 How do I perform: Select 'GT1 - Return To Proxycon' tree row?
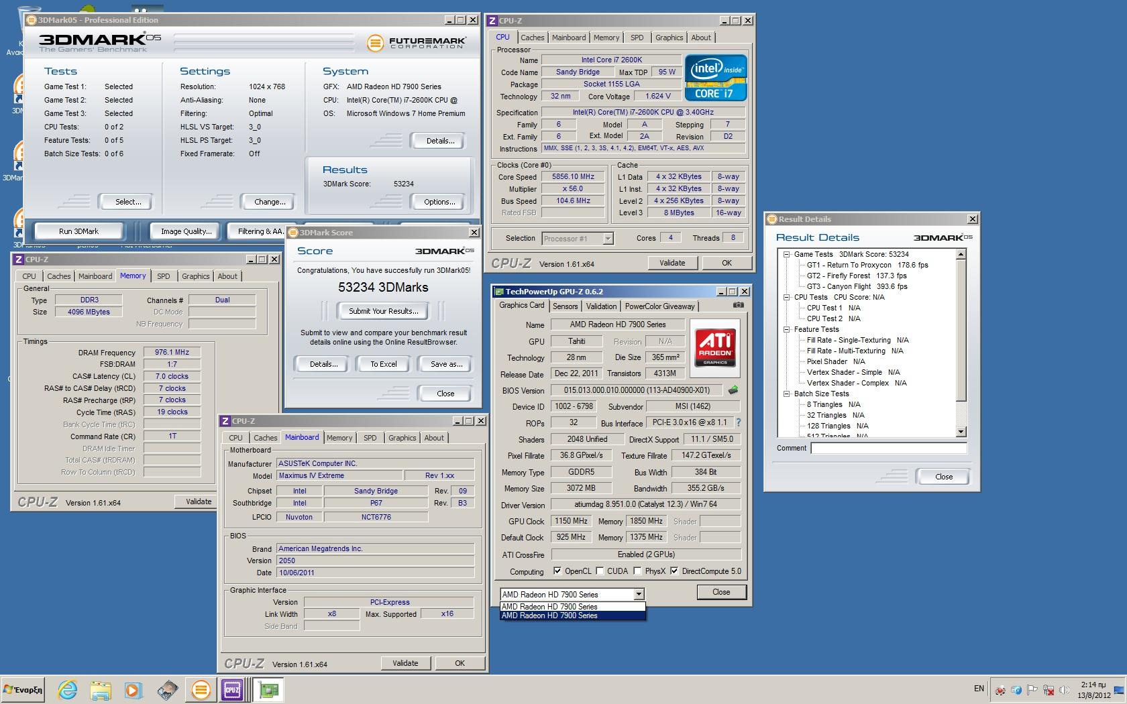pyautogui.click(x=867, y=265)
